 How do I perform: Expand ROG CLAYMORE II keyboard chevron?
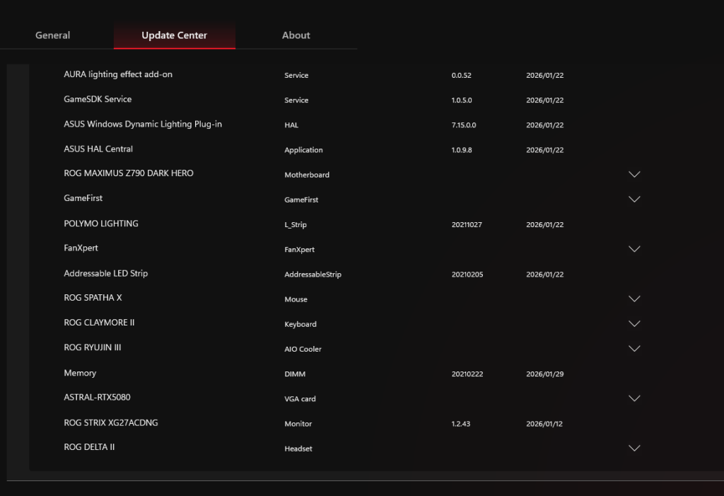coord(634,323)
